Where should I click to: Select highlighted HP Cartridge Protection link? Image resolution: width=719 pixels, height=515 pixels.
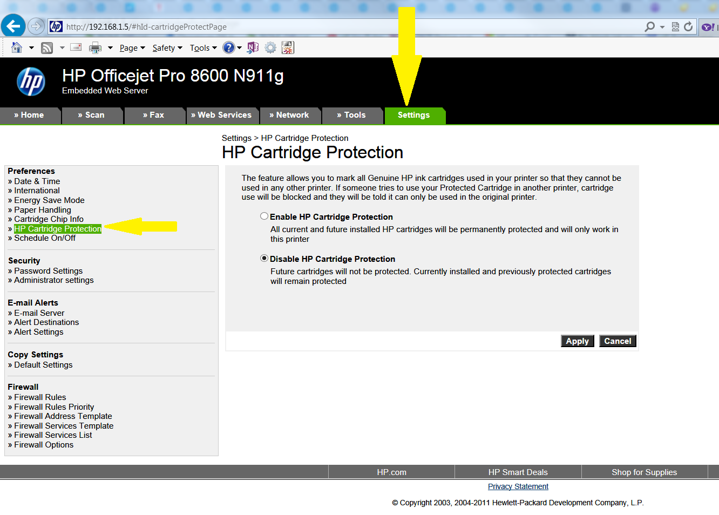pos(58,229)
